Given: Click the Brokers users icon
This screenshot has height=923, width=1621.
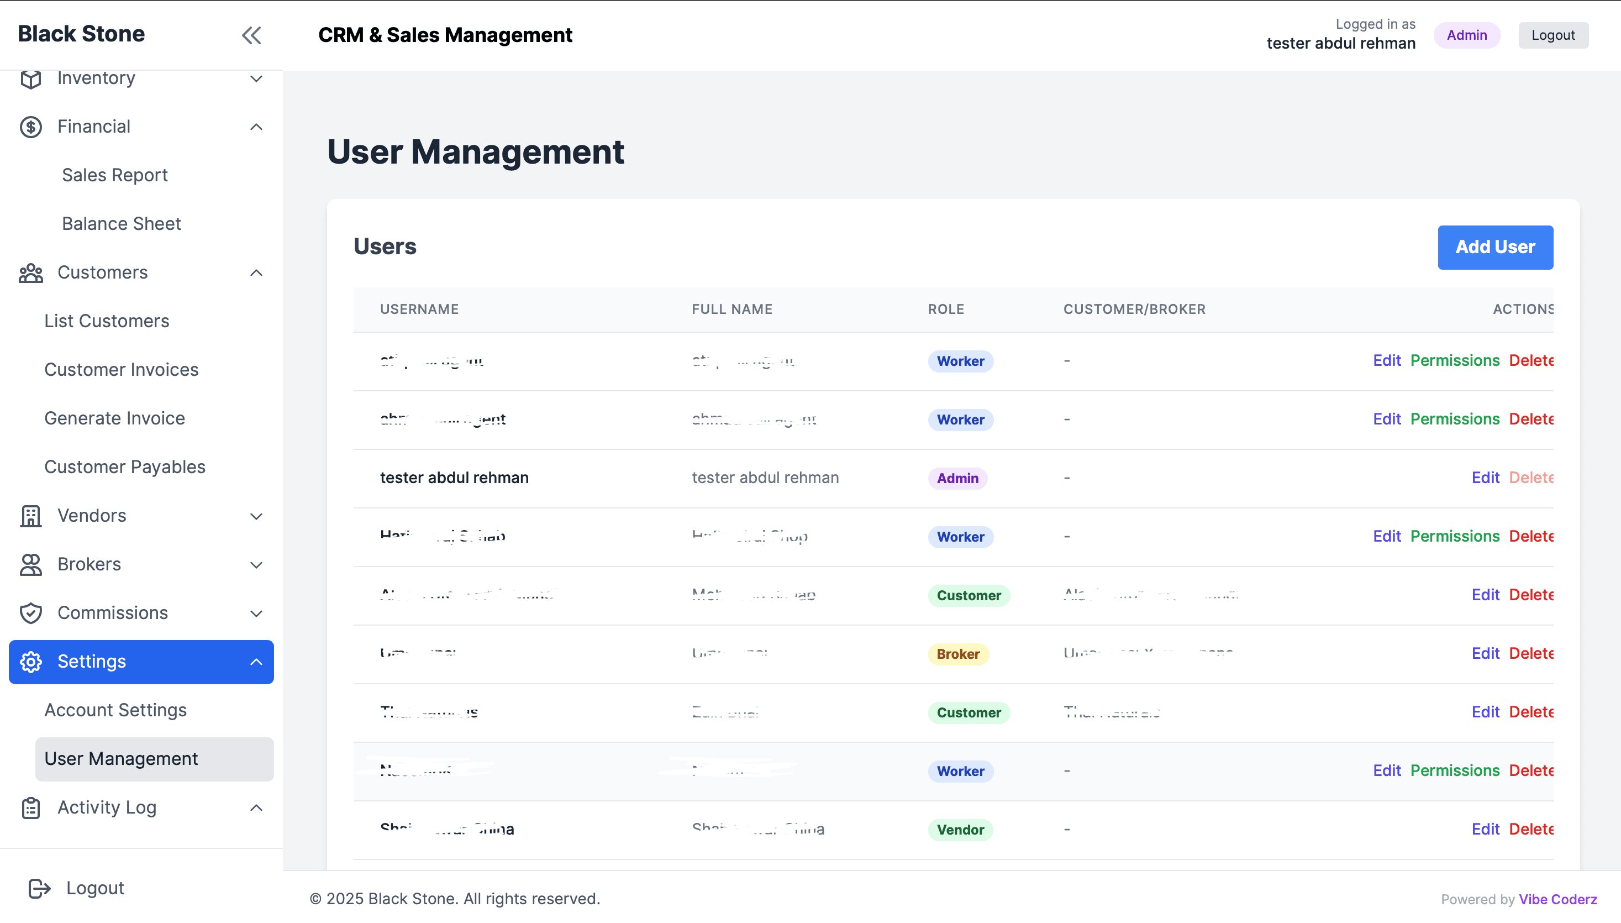Looking at the screenshot, I should pos(30,565).
